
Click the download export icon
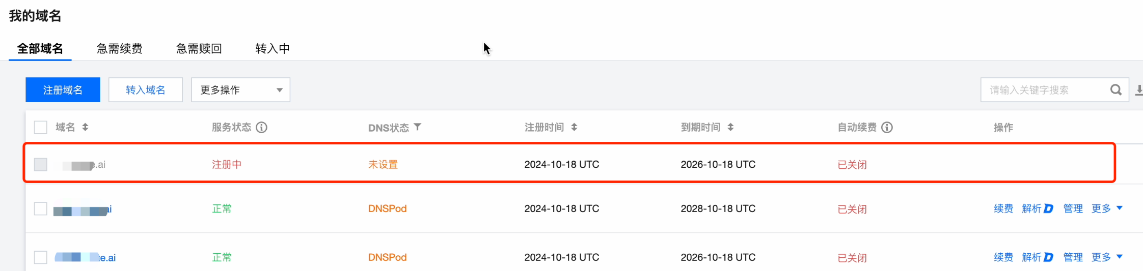tap(1139, 91)
